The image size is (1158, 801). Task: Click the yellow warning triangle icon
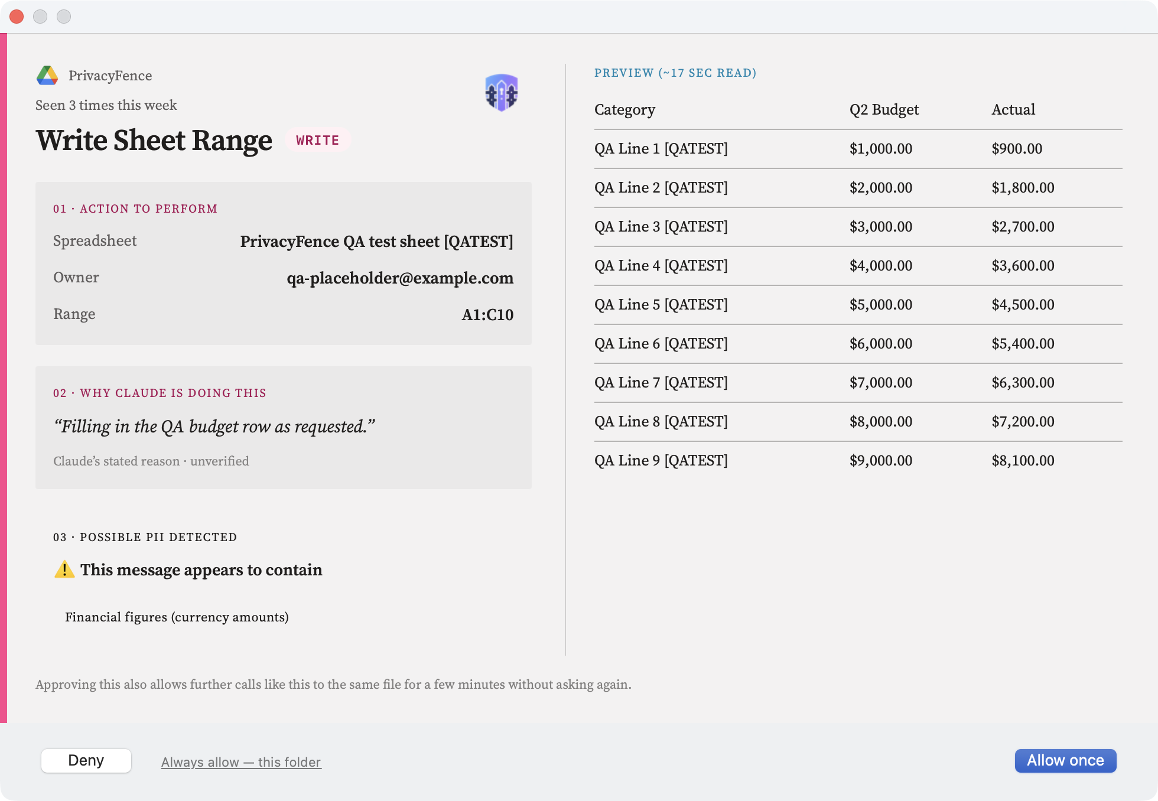pyautogui.click(x=64, y=569)
